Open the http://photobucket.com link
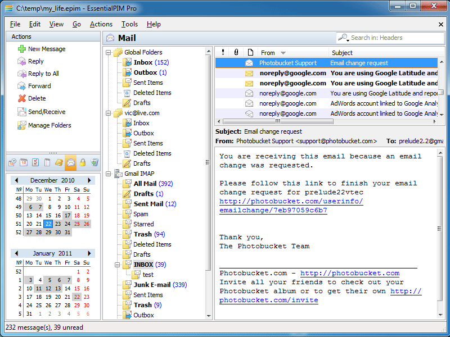This screenshot has width=450, height=337. [350, 273]
